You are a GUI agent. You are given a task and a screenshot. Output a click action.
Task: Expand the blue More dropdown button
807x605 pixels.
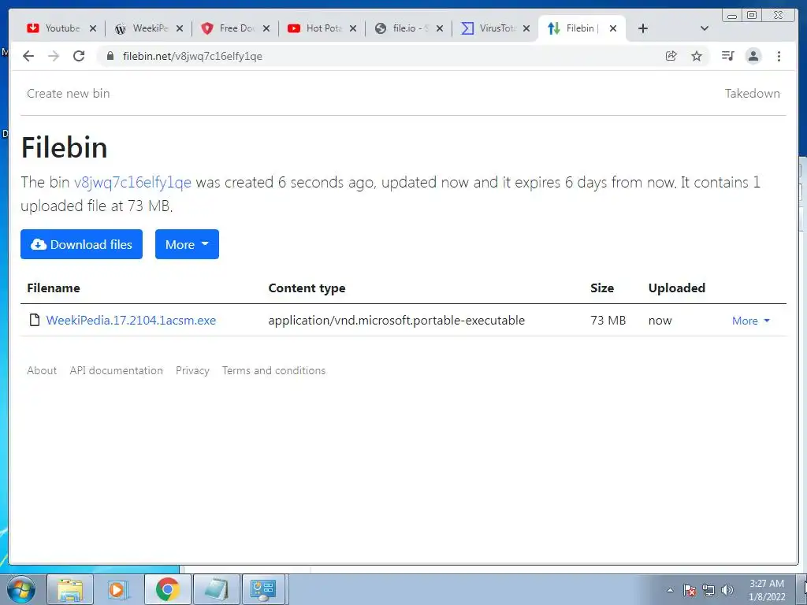[187, 244]
